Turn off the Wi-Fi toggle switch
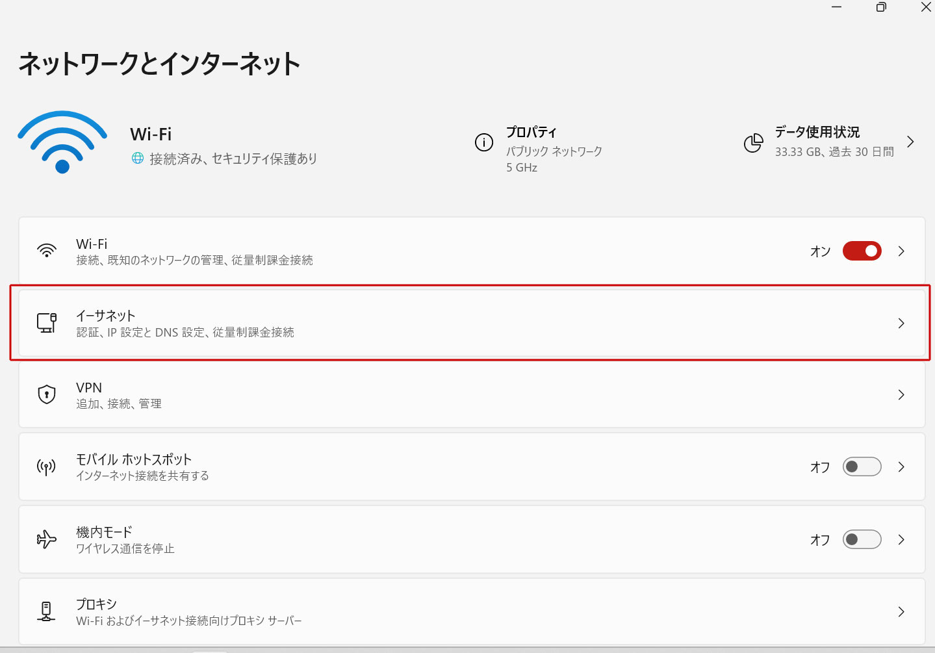The width and height of the screenshot is (935, 653). (x=862, y=251)
